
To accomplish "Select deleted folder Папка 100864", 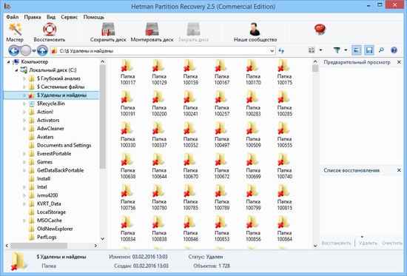I will [x=284, y=229].
